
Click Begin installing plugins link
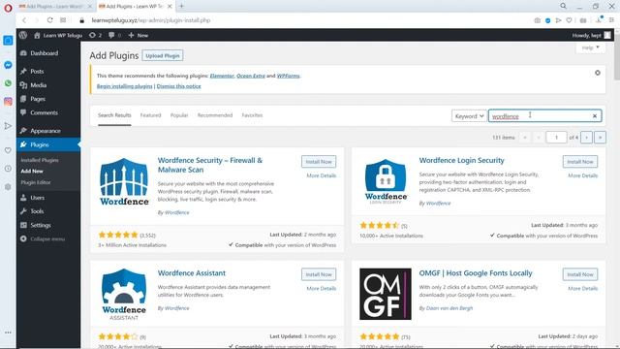[125, 86]
